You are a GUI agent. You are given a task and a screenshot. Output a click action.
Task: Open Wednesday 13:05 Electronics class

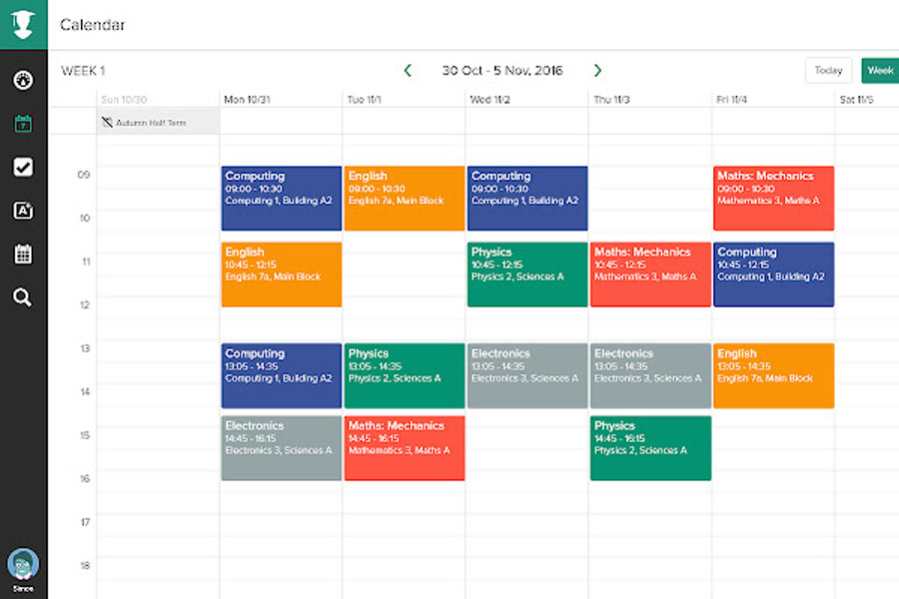point(527,376)
